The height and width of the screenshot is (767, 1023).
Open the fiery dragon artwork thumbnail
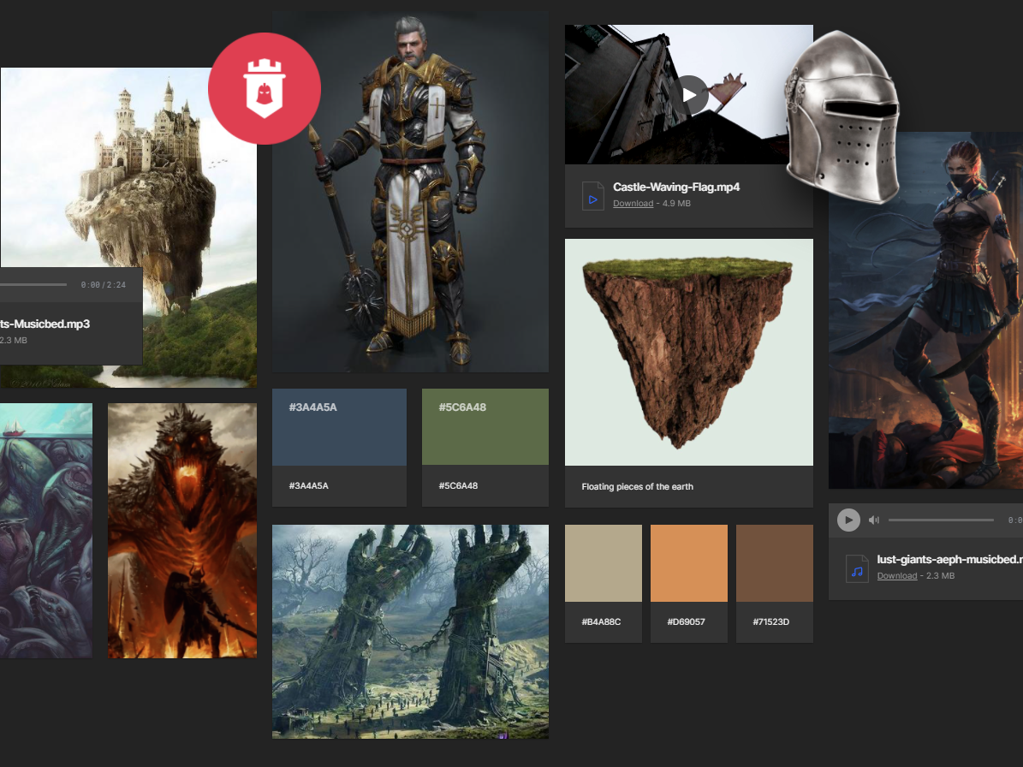[x=181, y=531]
